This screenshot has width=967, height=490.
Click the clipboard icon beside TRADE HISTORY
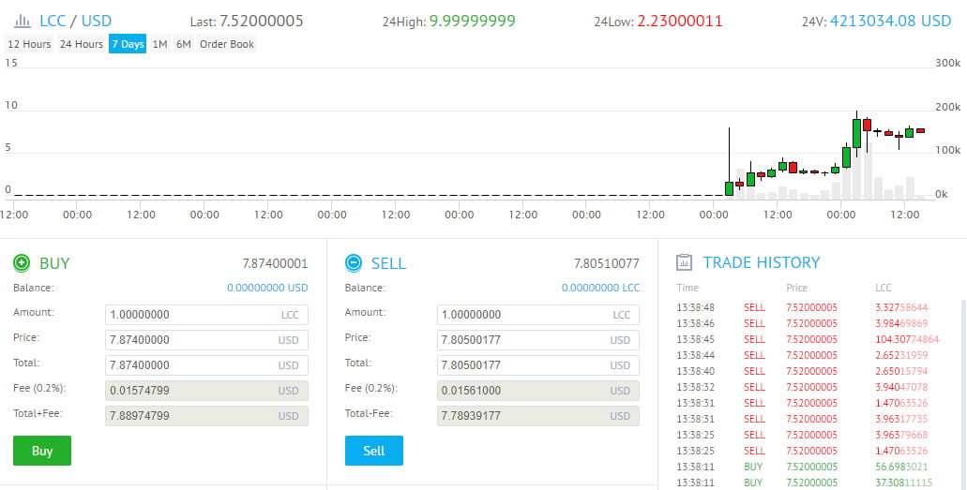[x=684, y=262]
